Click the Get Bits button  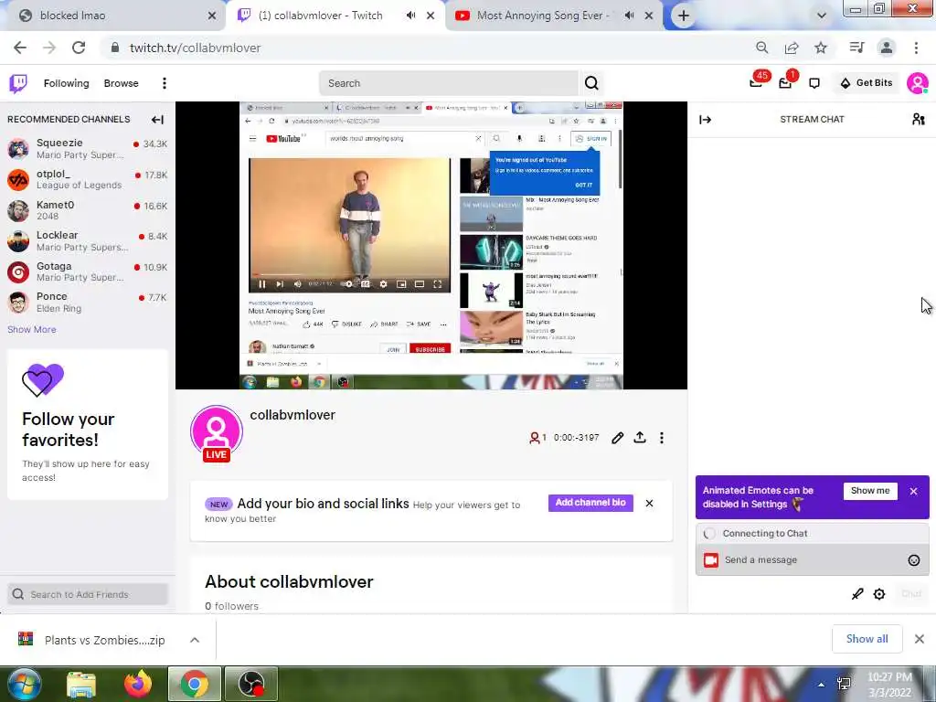click(867, 83)
